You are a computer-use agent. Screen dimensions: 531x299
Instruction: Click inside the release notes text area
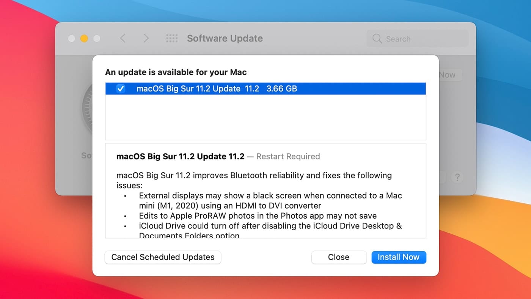(x=265, y=201)
